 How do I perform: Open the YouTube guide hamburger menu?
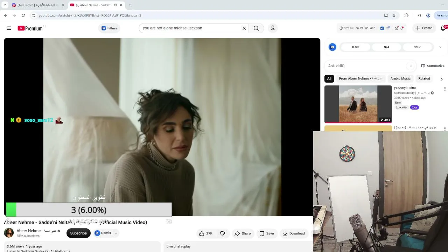(9, 28)
